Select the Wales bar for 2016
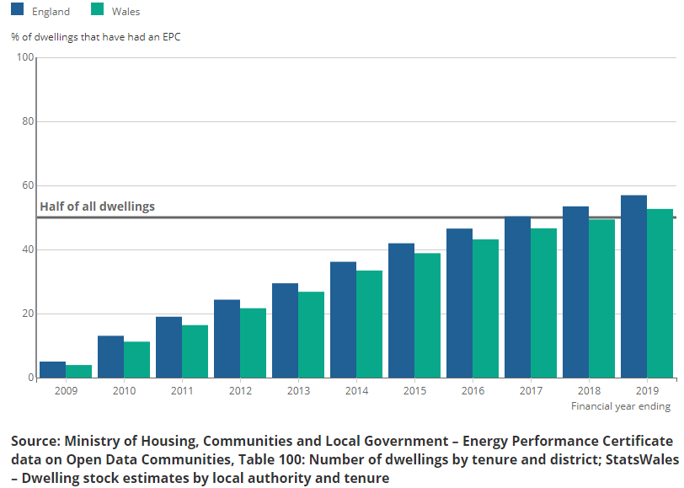Viewport: 684px width, 488px height. point(485,308)
